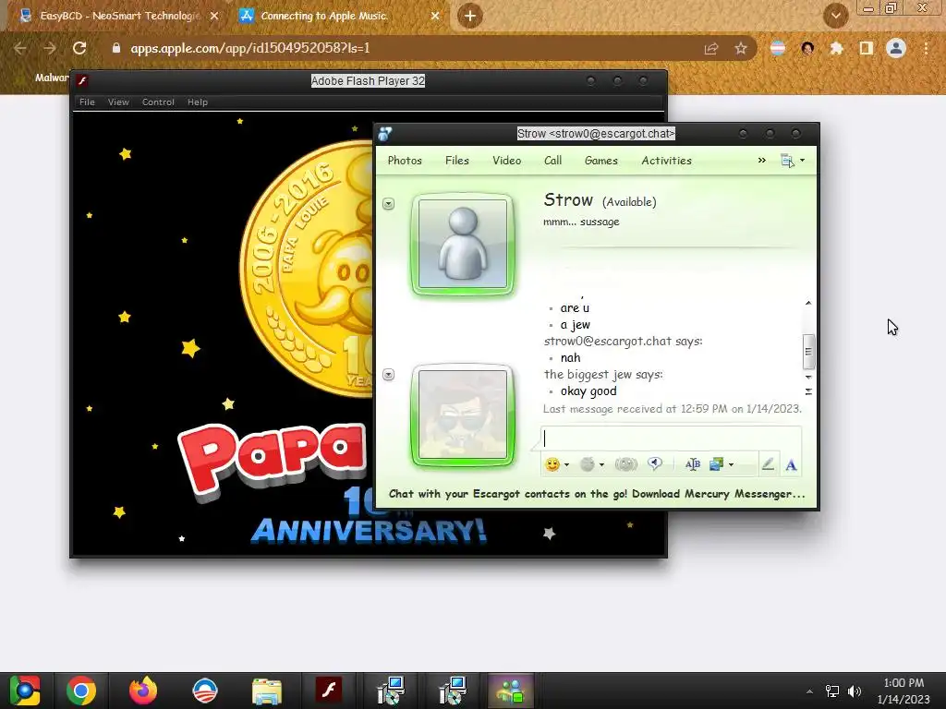Viewport: 946px width, 709px height.
Task: Switch to handwriting mode pen icon
Action: click(768, 464)
